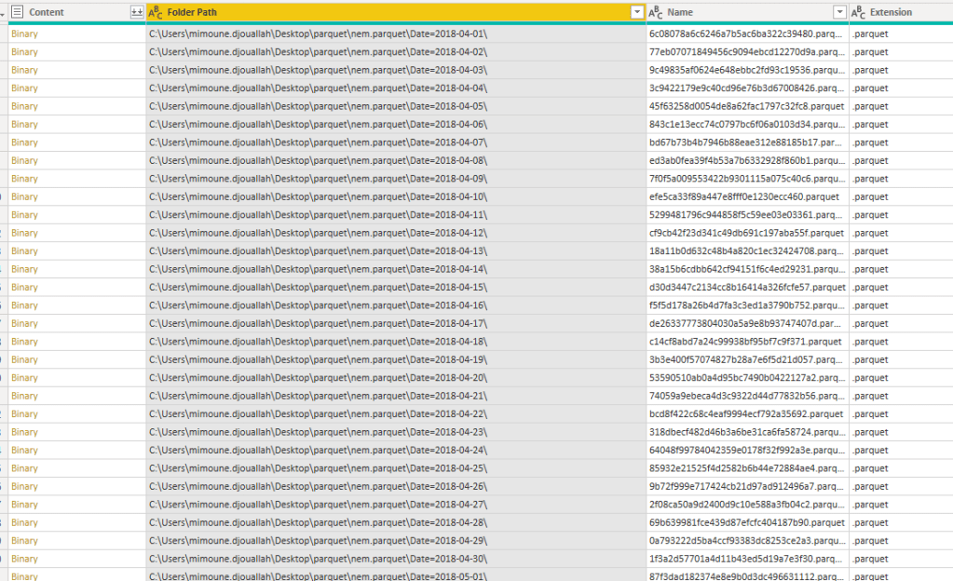Select the file name cell starting efe5ca33
Viewport: 953px width, 581px height.
pyautogui.click(x=743, y=196)
